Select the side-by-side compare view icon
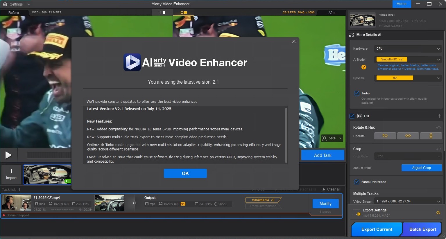Screen dimensions: 446x239 pyautogui.click(x=184, y=12)
